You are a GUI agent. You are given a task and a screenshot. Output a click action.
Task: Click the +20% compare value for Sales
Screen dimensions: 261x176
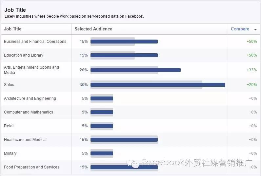252,85
